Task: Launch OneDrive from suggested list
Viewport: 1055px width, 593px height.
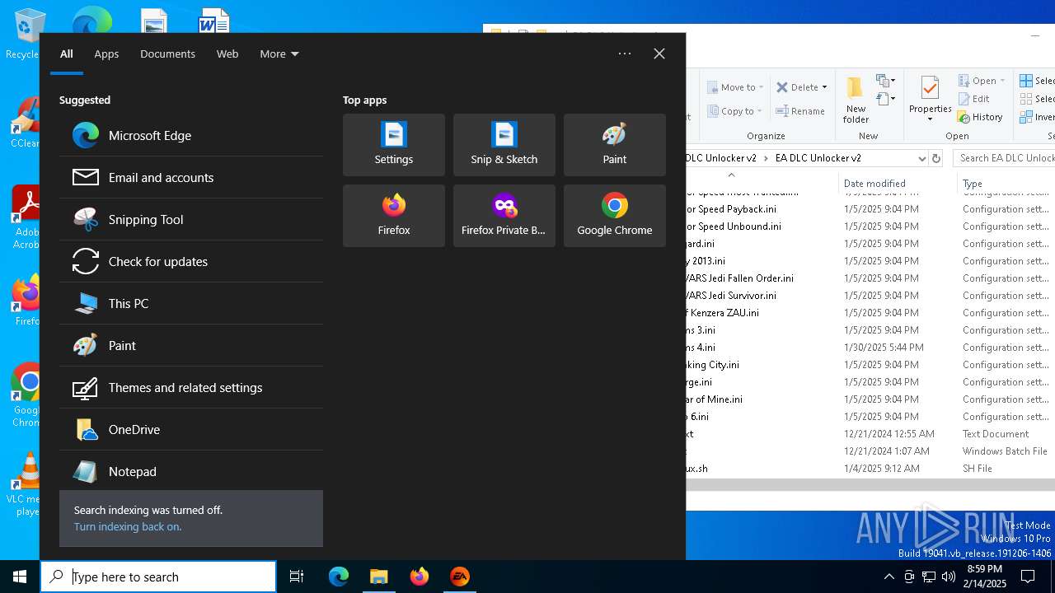Action: tap(190, 429)
